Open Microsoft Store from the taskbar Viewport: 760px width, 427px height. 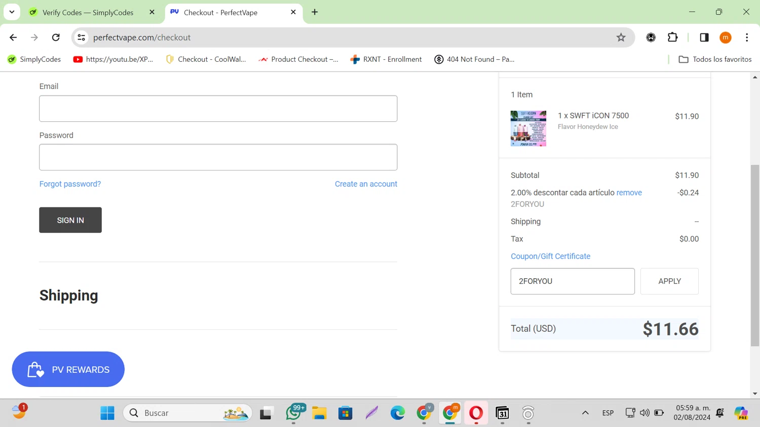(x=346, y=413)
